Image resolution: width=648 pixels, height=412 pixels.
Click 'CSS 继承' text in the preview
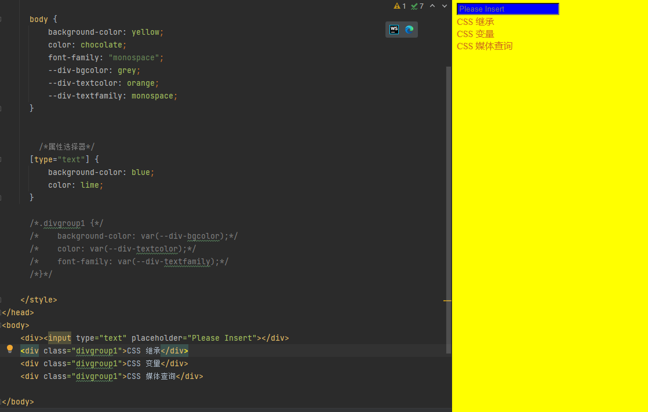(475, 22)
